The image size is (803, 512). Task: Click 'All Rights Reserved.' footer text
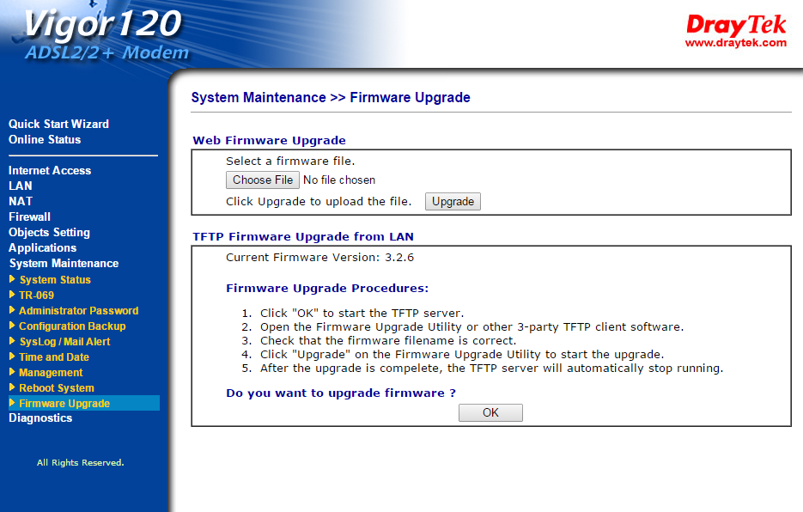[x=81, y=463]
